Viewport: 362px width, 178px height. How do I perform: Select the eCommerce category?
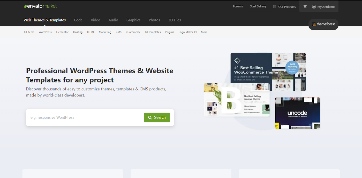tap(133, 32)
